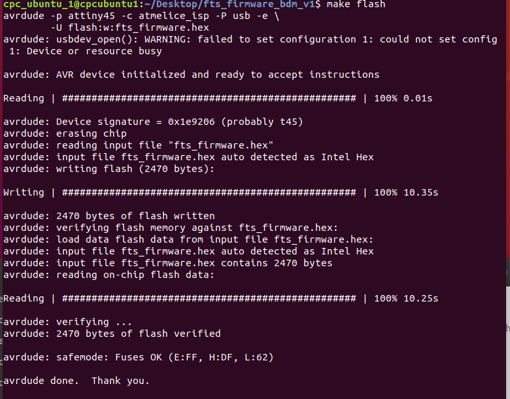This screenshot has width=510, height=399.
Task: Click the "verifying flash memory against" line
Action: click(170, 228)
